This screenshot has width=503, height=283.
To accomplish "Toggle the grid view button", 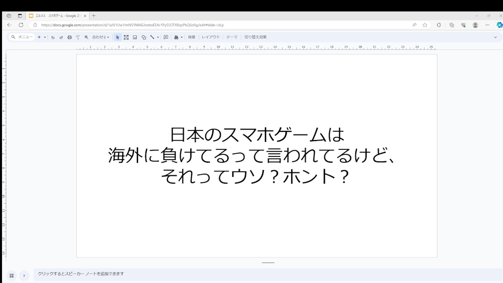I will coord(11,276).
